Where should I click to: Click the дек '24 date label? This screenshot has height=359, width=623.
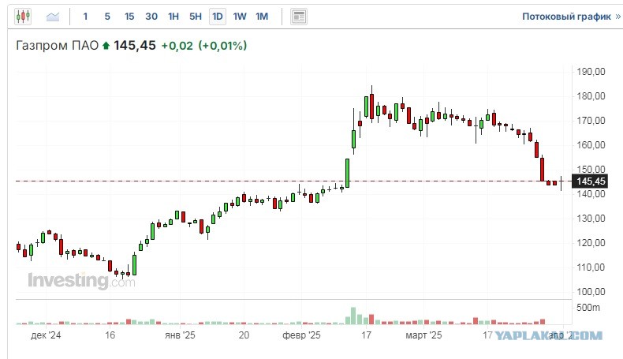tap(46, 335)
